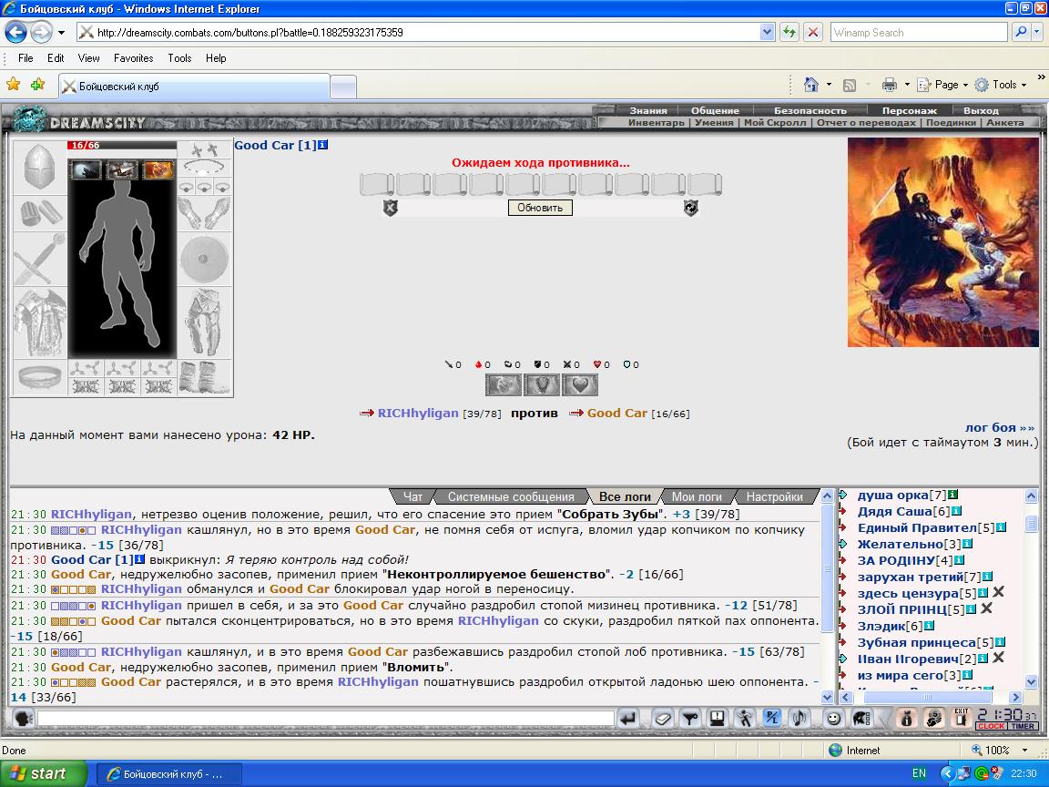The image size is (1049, 787).
Task: Expand the recent pages dropdown arrow
Action: (x=62, y=32)
